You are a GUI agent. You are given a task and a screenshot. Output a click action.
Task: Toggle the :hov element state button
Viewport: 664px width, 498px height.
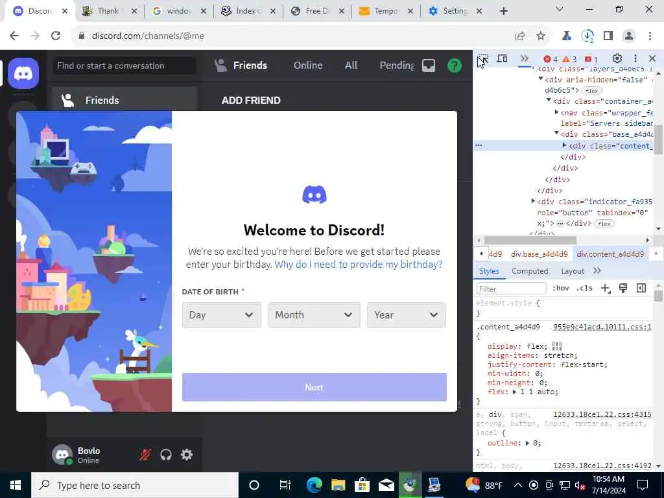[561, 289]
